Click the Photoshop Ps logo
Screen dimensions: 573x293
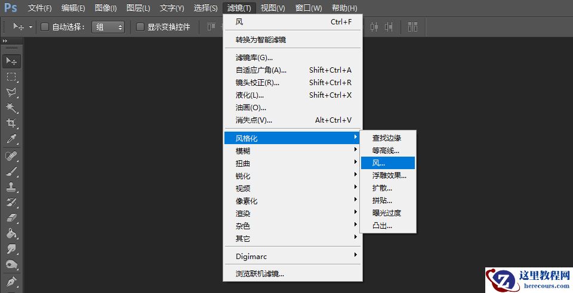11,8
